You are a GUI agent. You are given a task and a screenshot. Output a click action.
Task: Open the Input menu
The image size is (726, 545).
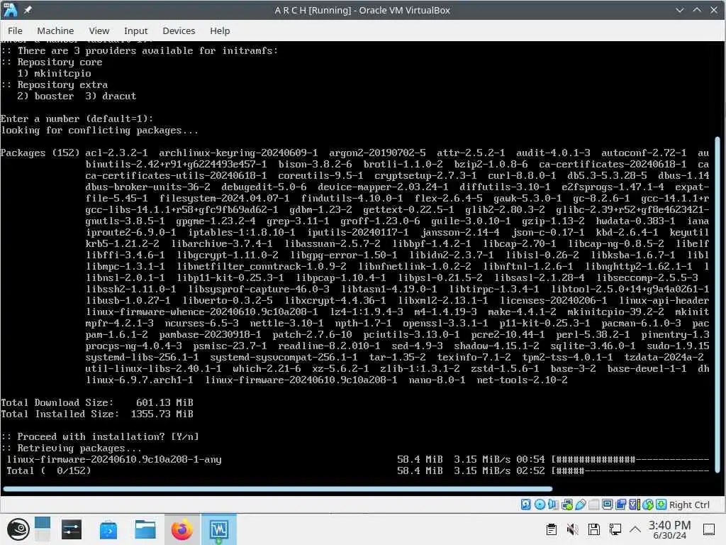click(x=135, y=31)
